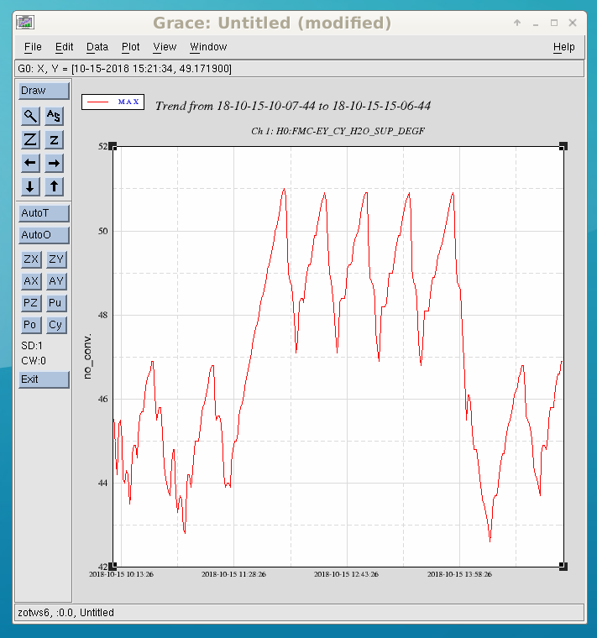Click the y-axis tick label 42
Screen dimensions: 597x638
103,567
